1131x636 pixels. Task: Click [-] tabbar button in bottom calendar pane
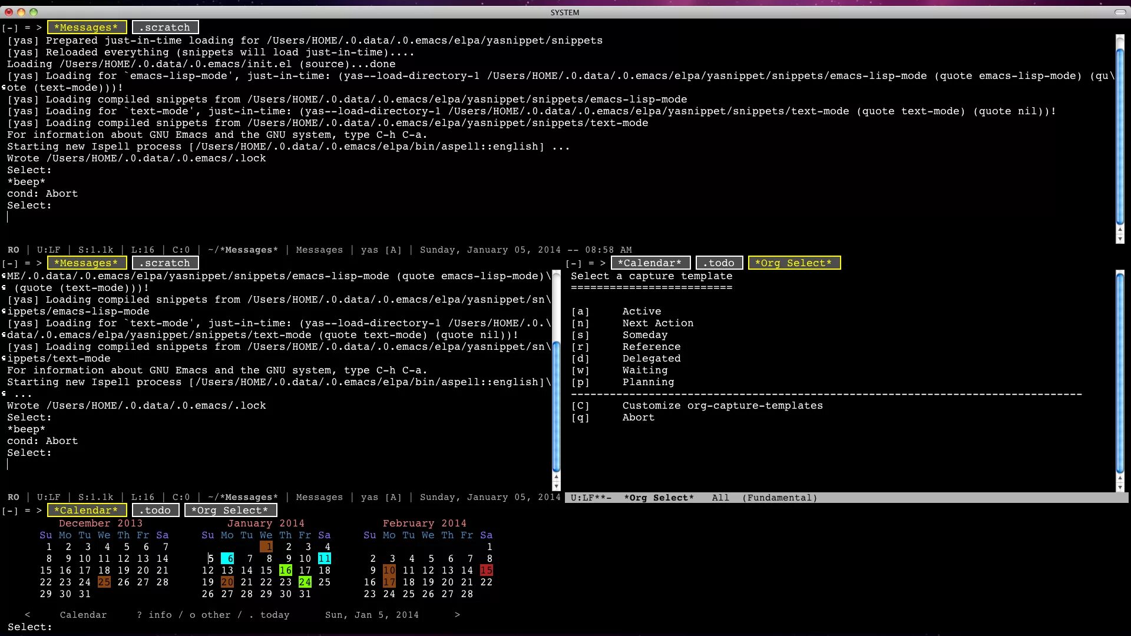click(x=9, y=511)
